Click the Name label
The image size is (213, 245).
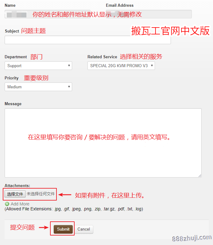click(x=10, y=5)
